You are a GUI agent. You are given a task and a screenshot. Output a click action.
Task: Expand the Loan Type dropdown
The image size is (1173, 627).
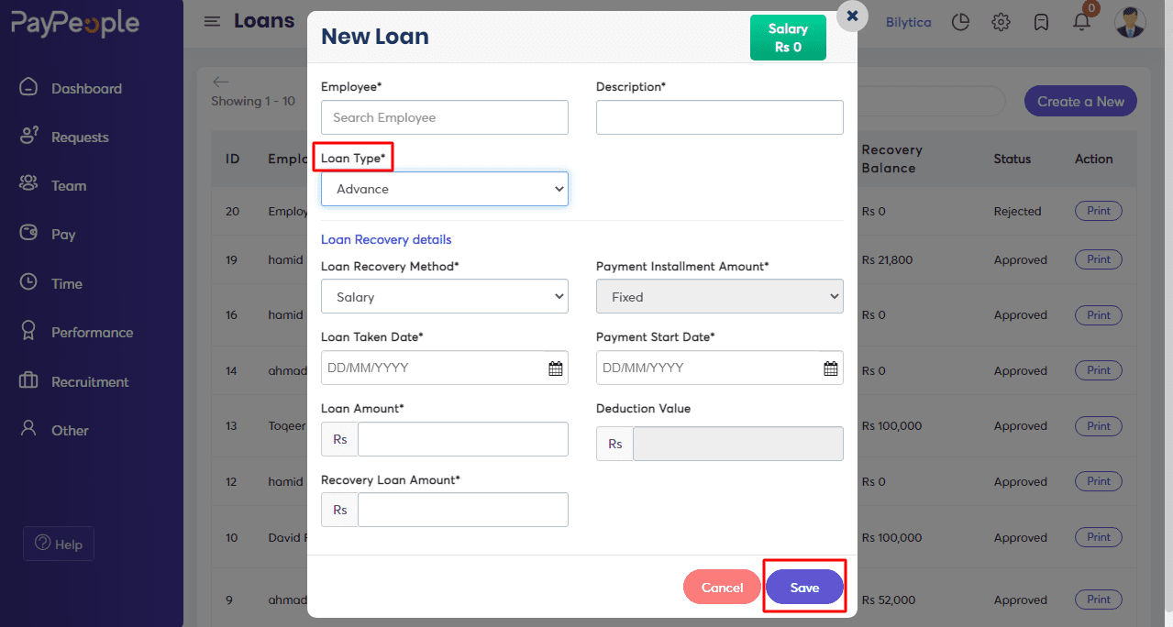pyautogui.click(x=445, y=189)
